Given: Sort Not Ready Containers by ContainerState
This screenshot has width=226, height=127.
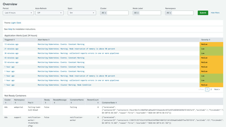Looking at the screenshot, I should [x=109, y=103].
